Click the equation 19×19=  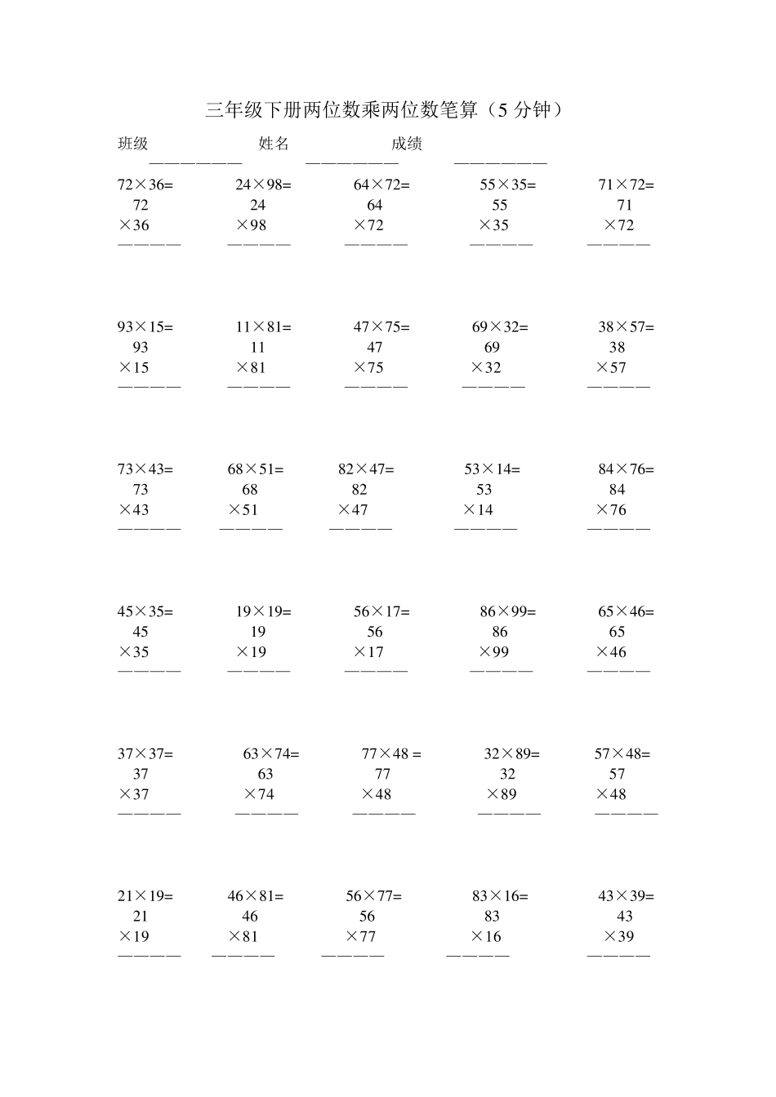pyautogui.click(x=263, y=611)
